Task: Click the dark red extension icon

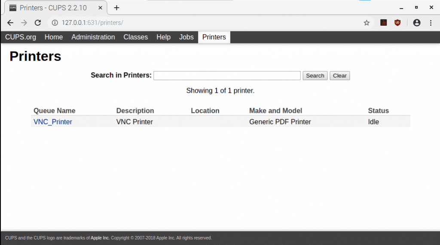Action: tap(383, 23)
